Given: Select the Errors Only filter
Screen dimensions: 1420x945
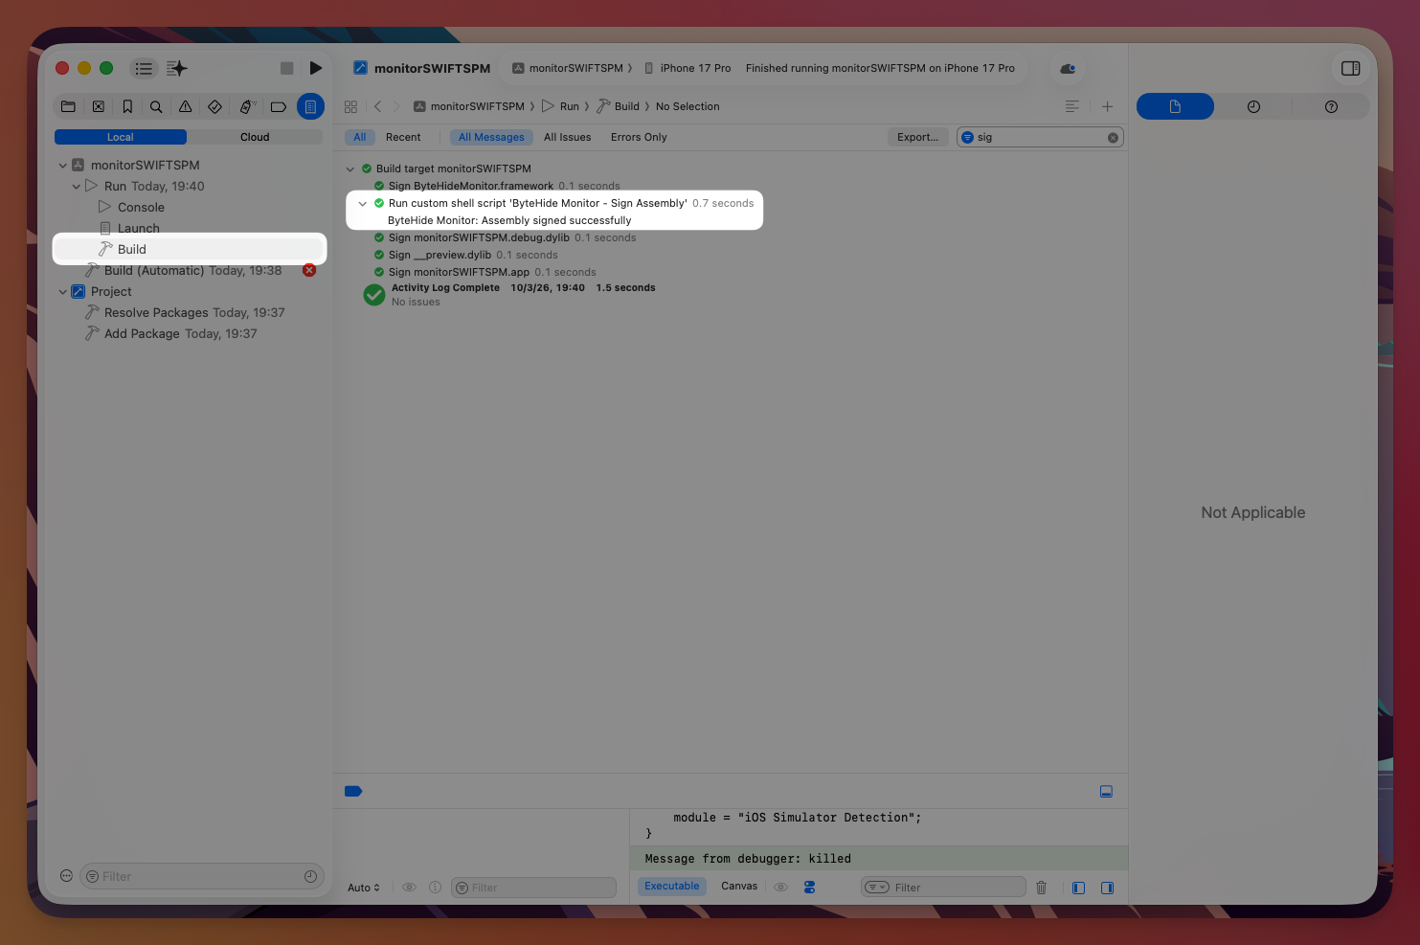Looking at the screenshot, I should pos(638,137).
